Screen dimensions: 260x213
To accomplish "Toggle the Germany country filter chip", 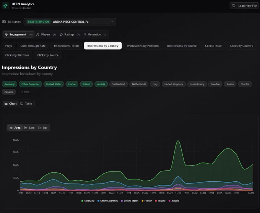I will 10,84.
